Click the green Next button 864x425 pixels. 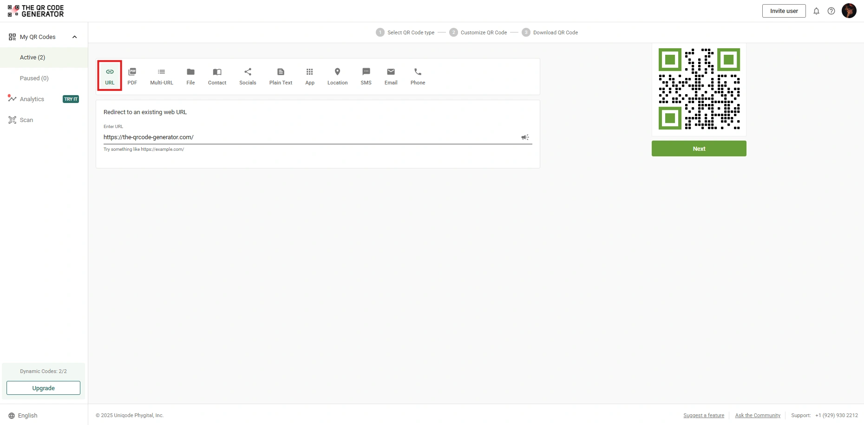(x=699, y=148)
